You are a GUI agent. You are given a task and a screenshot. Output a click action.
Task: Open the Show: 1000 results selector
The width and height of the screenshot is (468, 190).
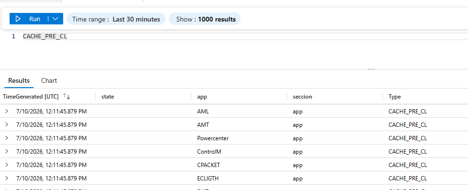(x=205, y=19)
